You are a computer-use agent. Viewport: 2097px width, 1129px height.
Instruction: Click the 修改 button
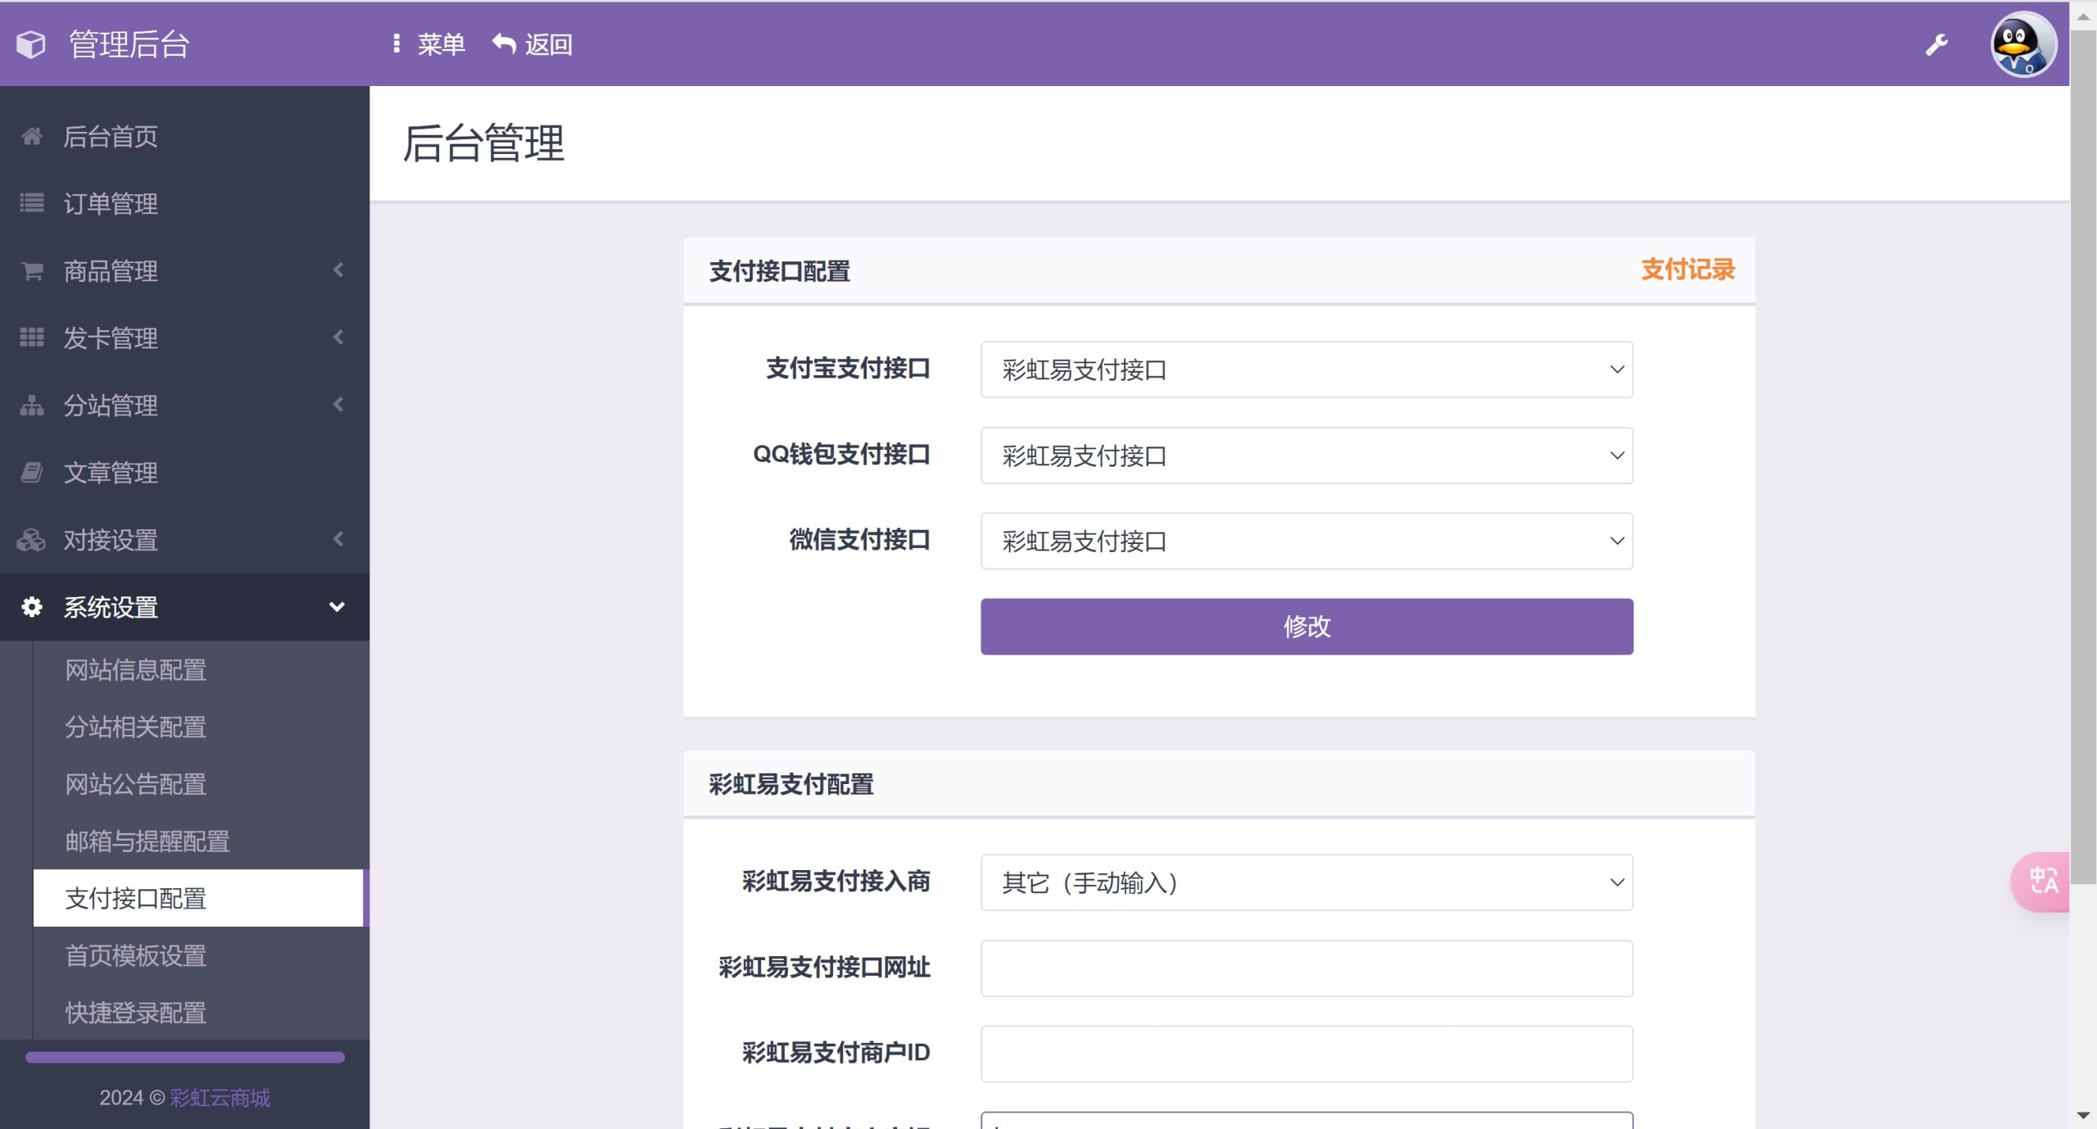pos(1307,627)
